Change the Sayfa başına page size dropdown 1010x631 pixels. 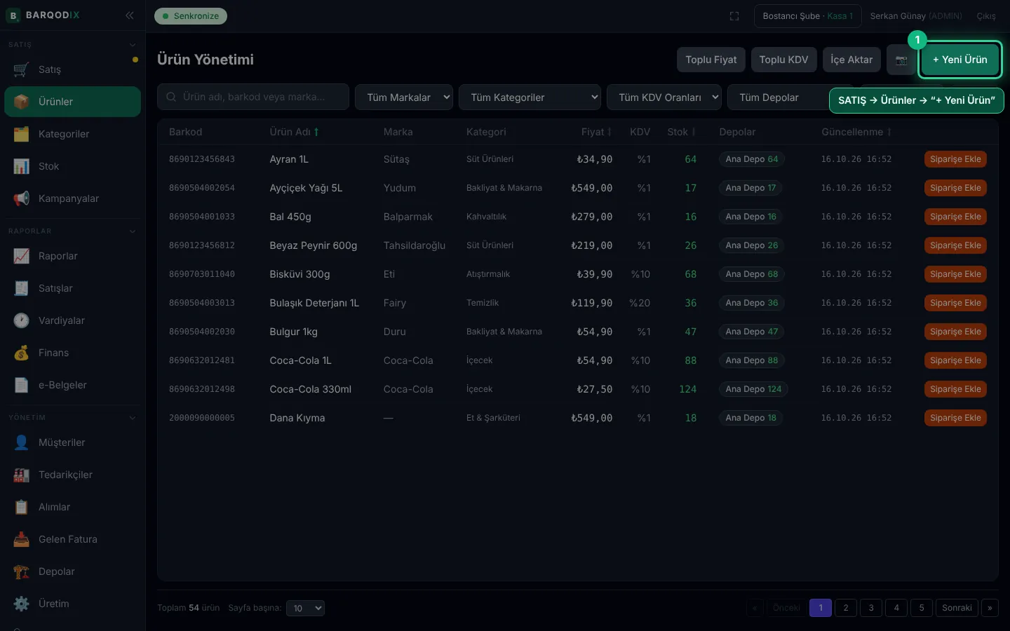click(x=305, y=608)
